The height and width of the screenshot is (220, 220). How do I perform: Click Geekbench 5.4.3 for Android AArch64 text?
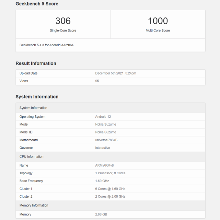(x=46, y=45)
